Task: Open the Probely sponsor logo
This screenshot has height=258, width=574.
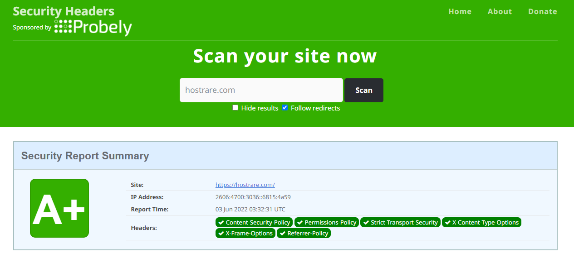Action: (93, 27)
